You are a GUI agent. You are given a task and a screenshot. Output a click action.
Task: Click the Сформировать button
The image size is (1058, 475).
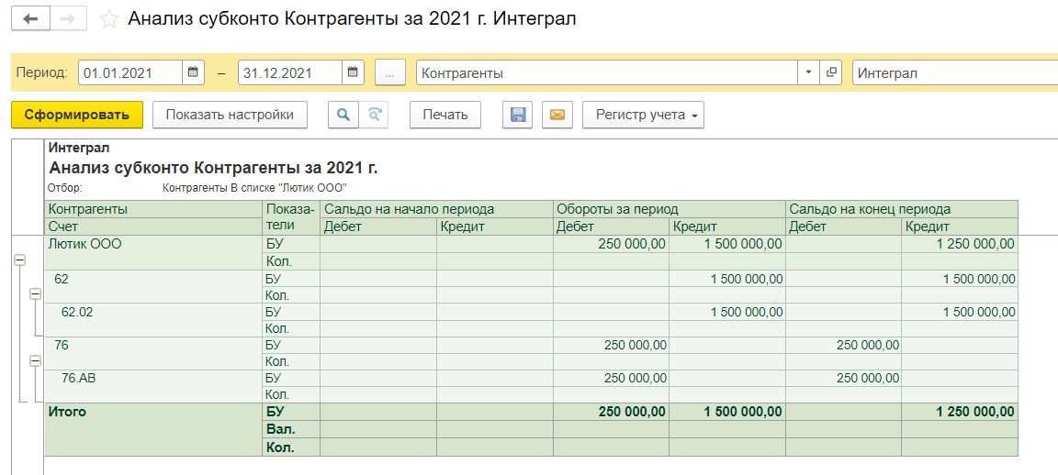(77, 115)
